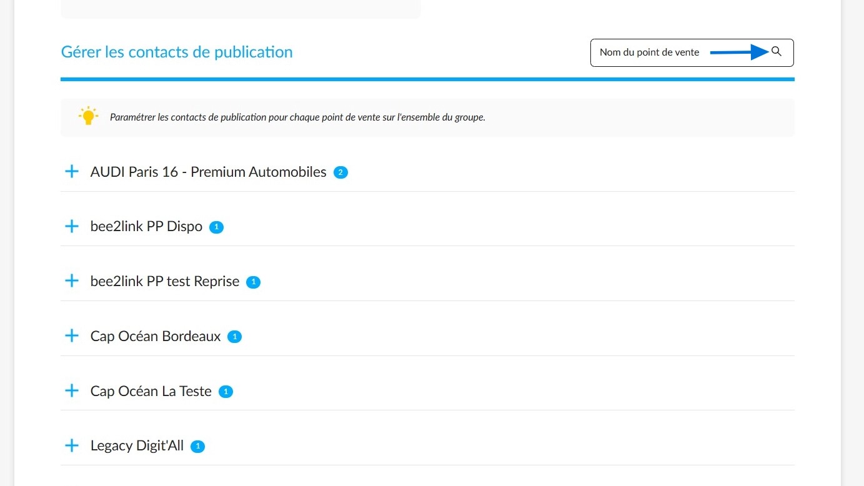Click count badge beside bee2link PP Dispo
The width and height of the screenshot is (864, 486).
[x=216, y=227]
